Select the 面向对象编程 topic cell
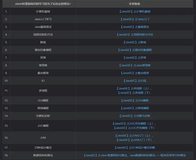Viewport: 196px width, 160px height. coord(43,50)
